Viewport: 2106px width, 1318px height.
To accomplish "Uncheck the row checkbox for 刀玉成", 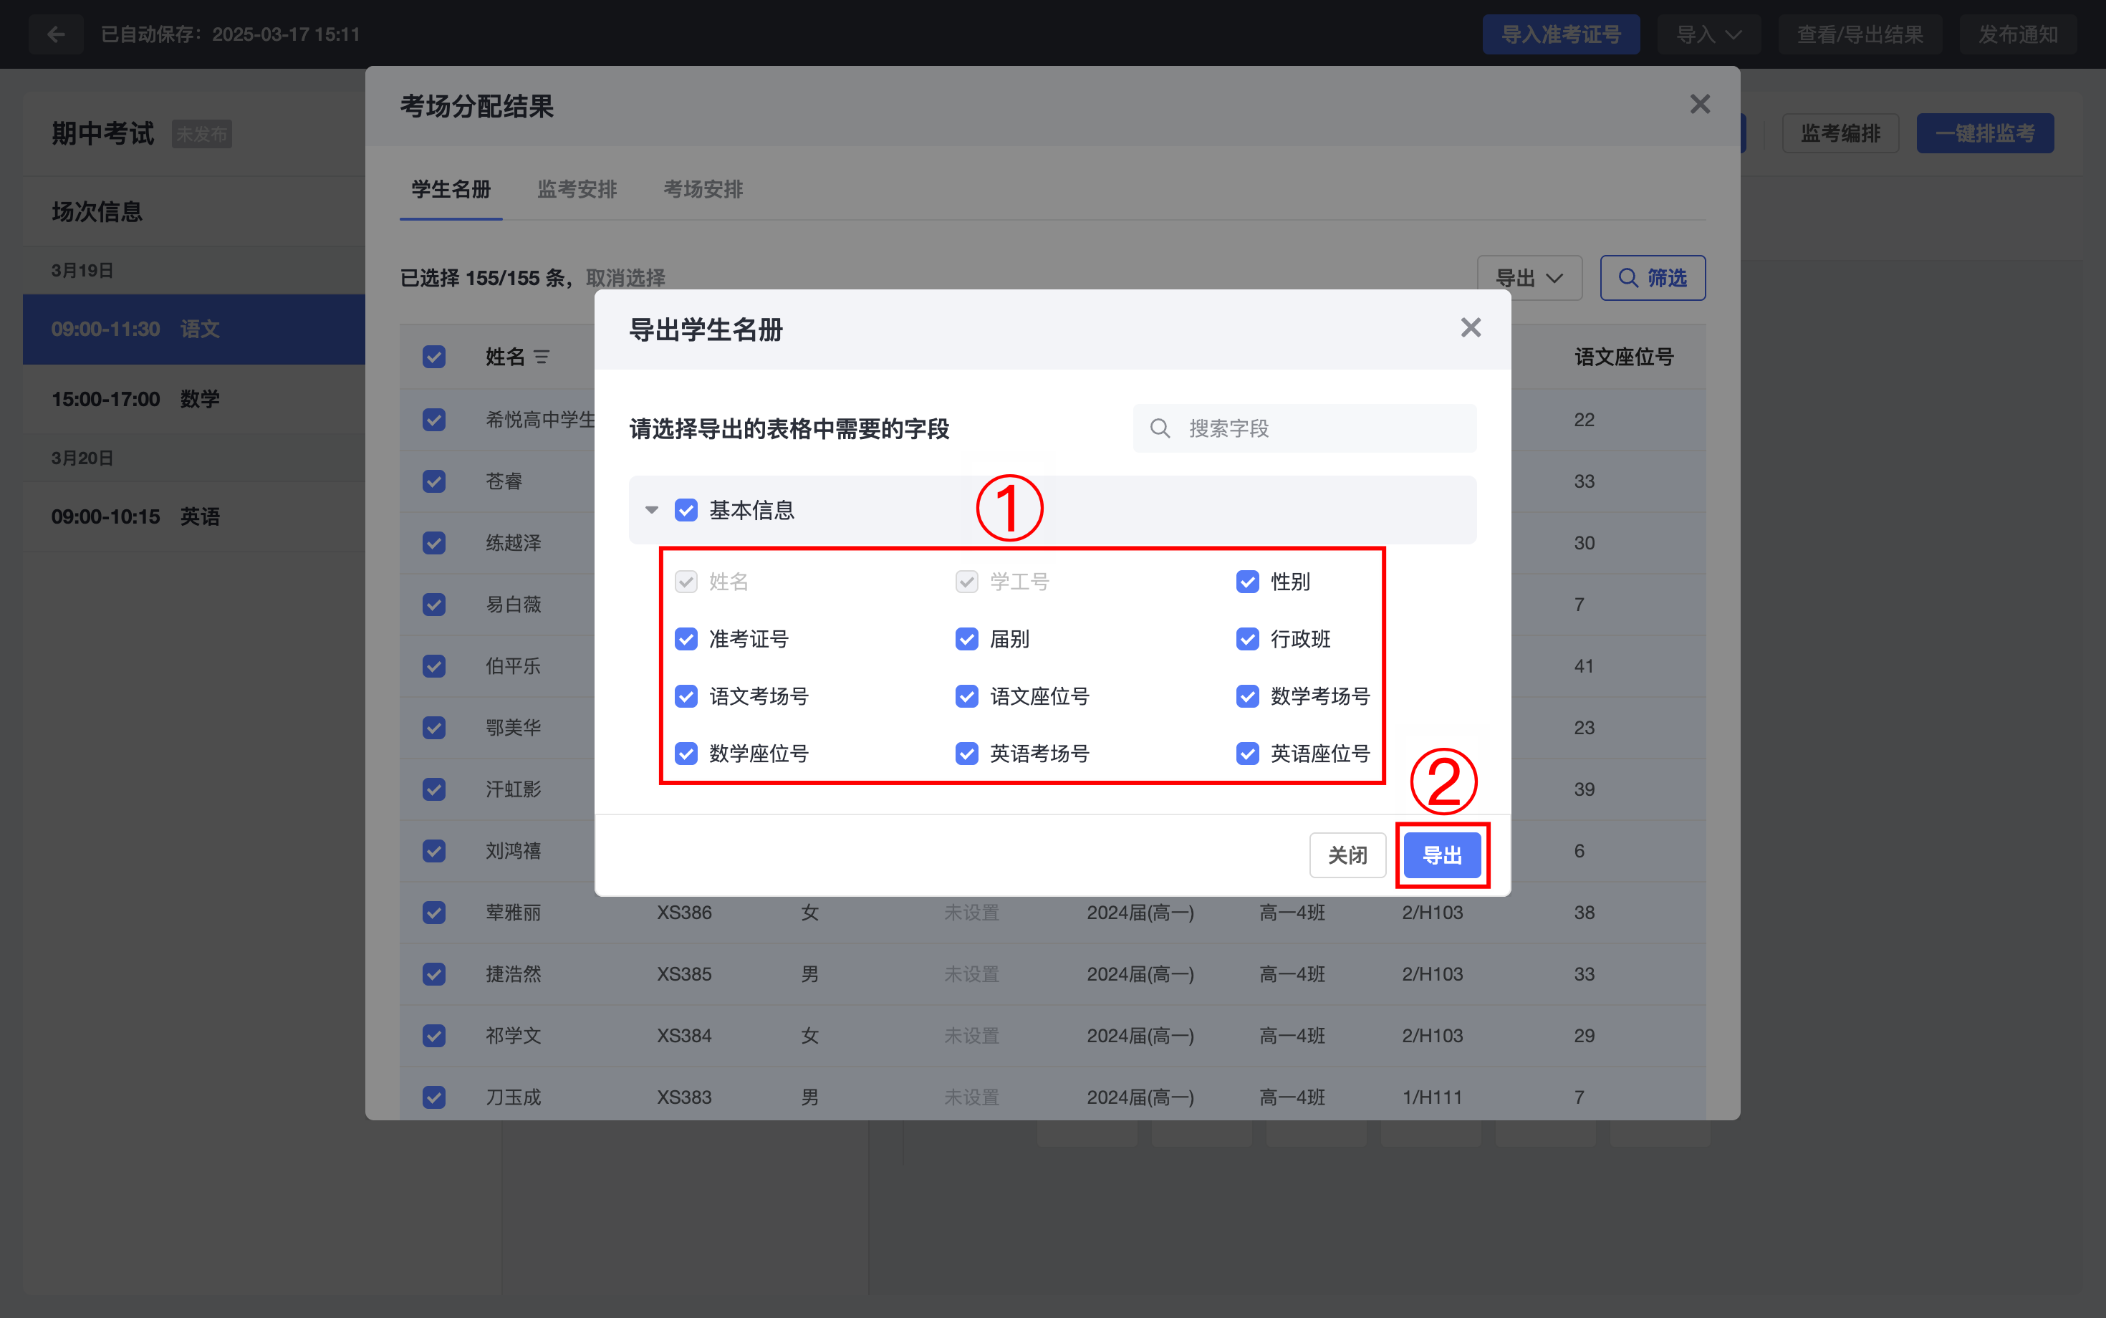I will tap(434, 1097).
